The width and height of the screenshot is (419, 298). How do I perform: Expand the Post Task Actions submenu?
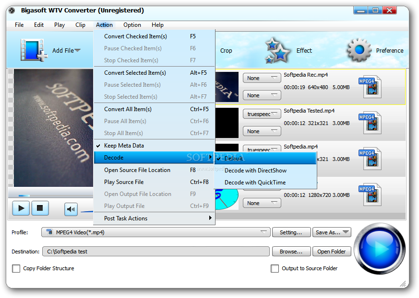[x=154, y=218]
